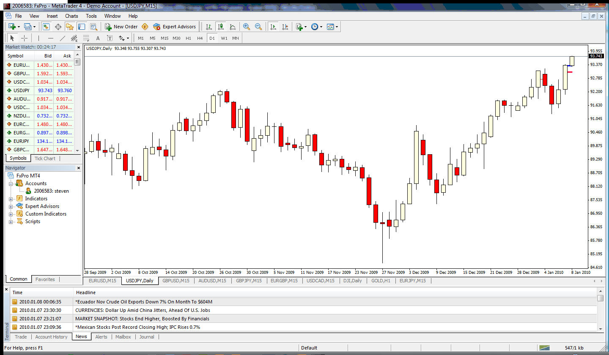Select the Crosshair tool
Screen dimensions: 609x355
coord(25,38)
